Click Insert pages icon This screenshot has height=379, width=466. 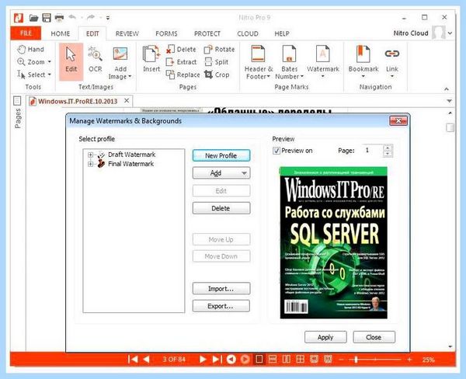151,58
